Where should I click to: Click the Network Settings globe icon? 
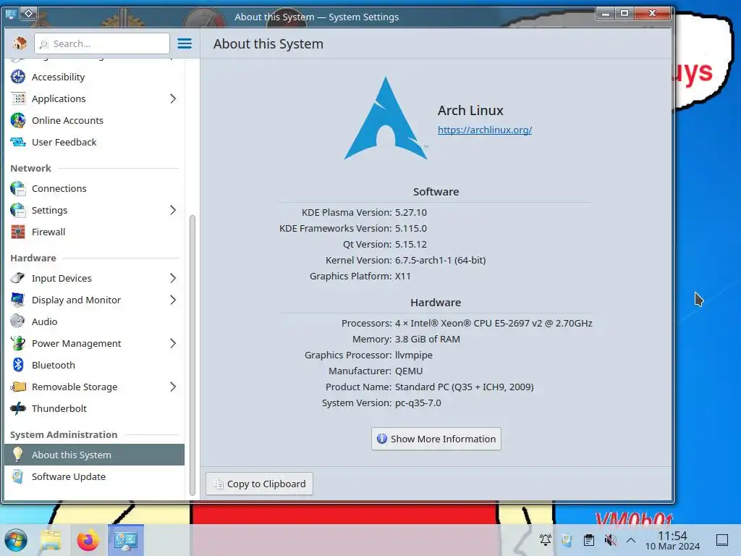[18, 210]
